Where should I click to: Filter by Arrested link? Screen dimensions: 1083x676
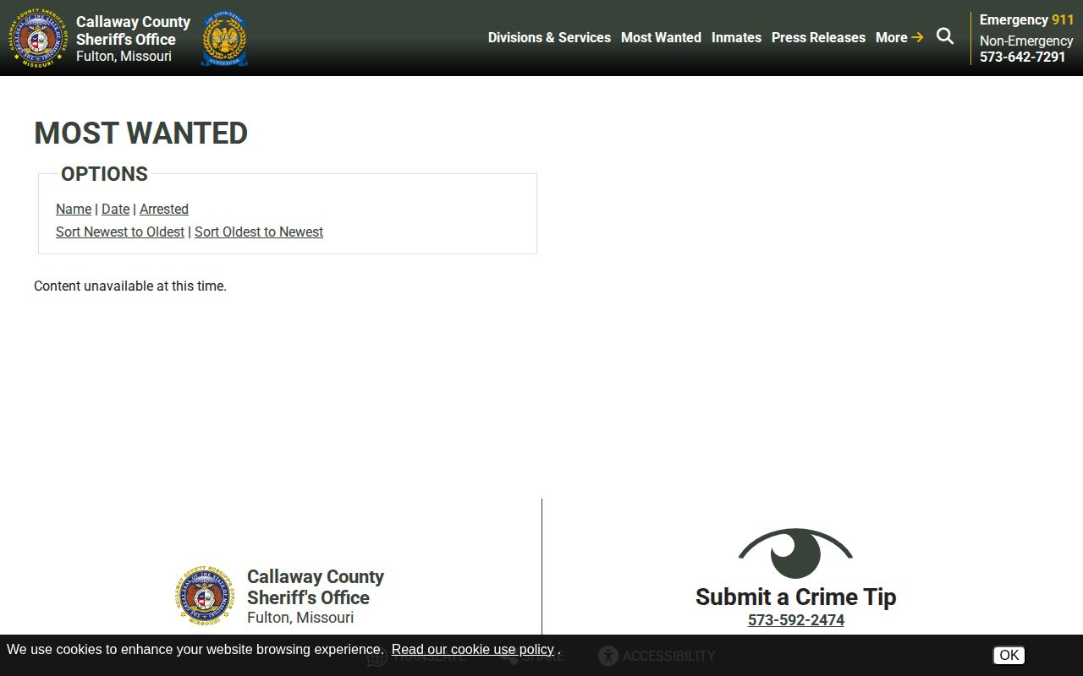pyautogui.click(x=164, y=209)
